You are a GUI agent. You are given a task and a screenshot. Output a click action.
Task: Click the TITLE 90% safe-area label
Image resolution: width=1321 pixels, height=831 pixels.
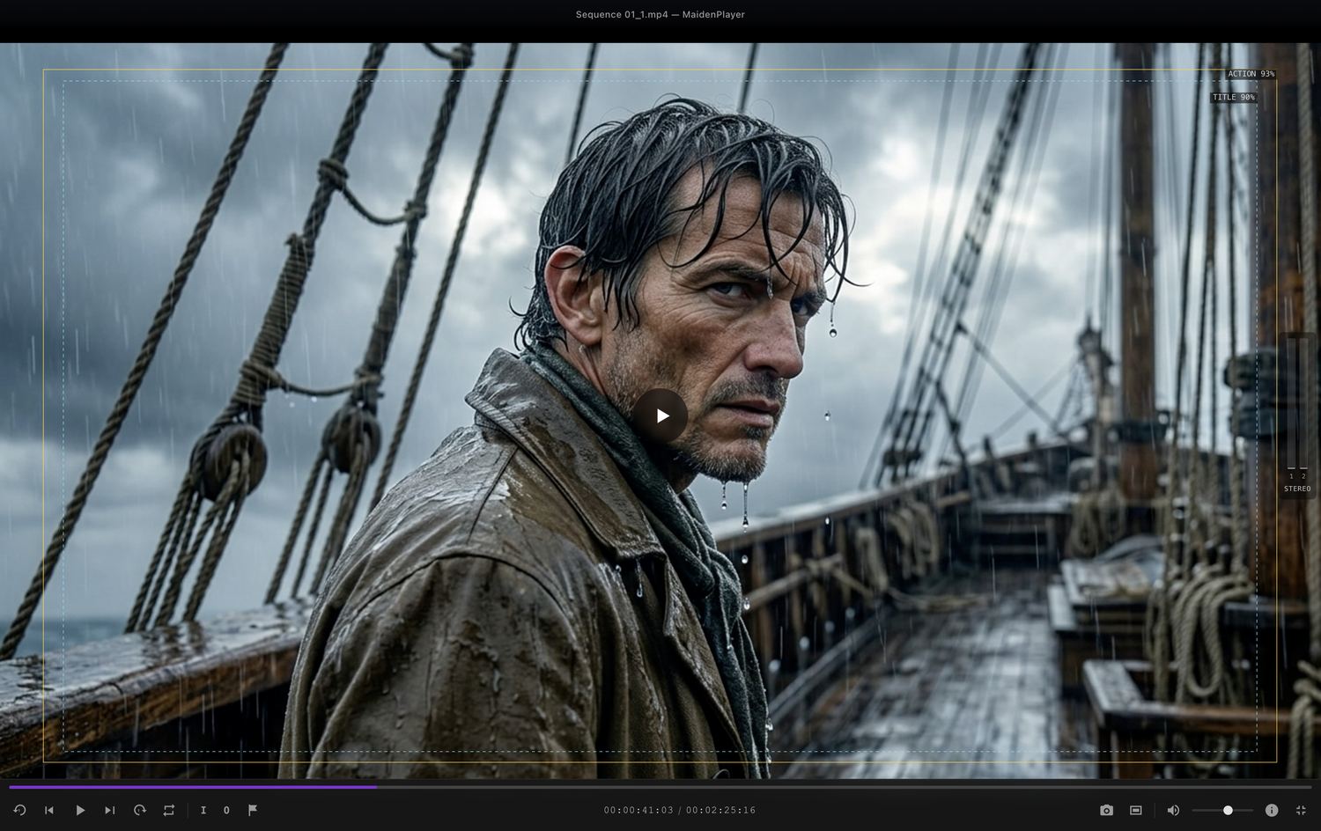click(1233, 97)
